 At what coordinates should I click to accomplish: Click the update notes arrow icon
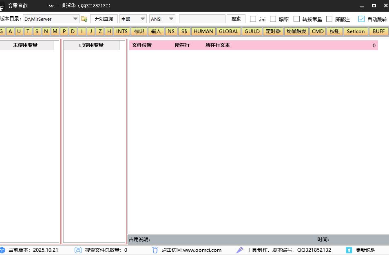point(349,250)
